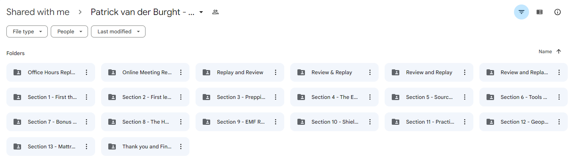Click the shared people icon beside folder title
This screenshot has height=160, width=570.
coord(215,12)
